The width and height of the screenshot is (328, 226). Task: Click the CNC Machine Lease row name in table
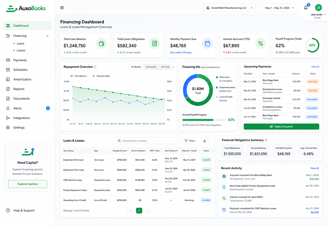[73, 180]
